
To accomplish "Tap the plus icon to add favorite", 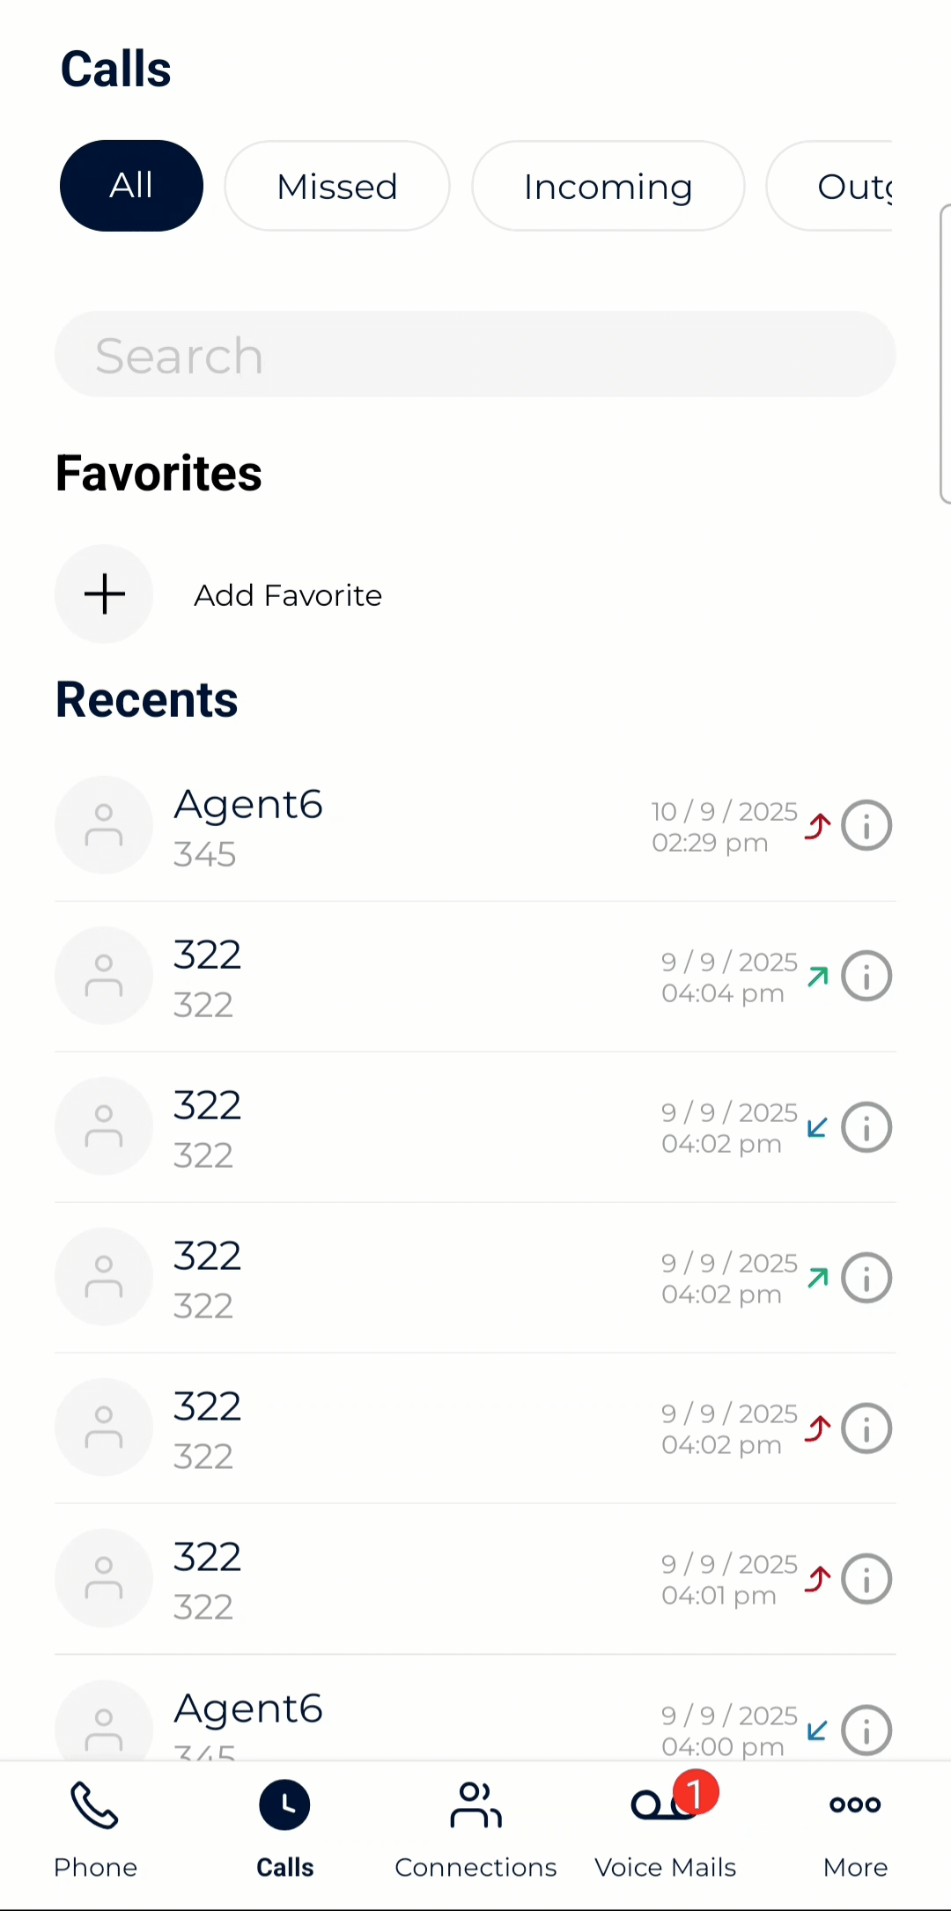I will point(104,594).
